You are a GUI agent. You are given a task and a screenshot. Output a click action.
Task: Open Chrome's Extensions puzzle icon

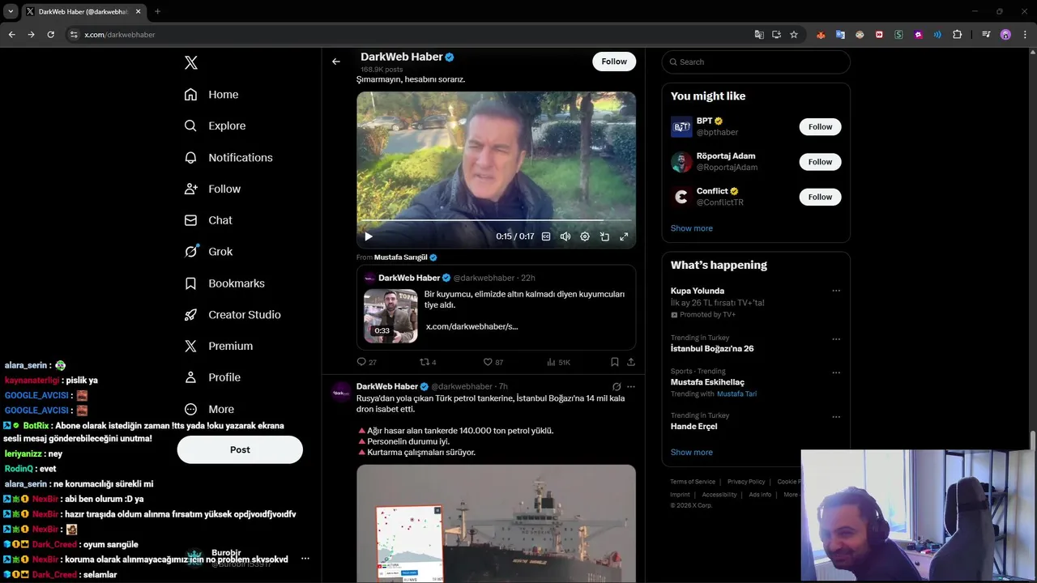coord(958,35)
